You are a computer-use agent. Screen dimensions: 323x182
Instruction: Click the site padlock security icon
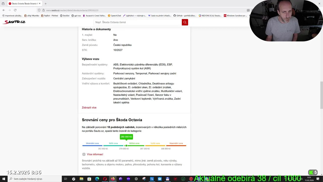click(x=43, y=10)
